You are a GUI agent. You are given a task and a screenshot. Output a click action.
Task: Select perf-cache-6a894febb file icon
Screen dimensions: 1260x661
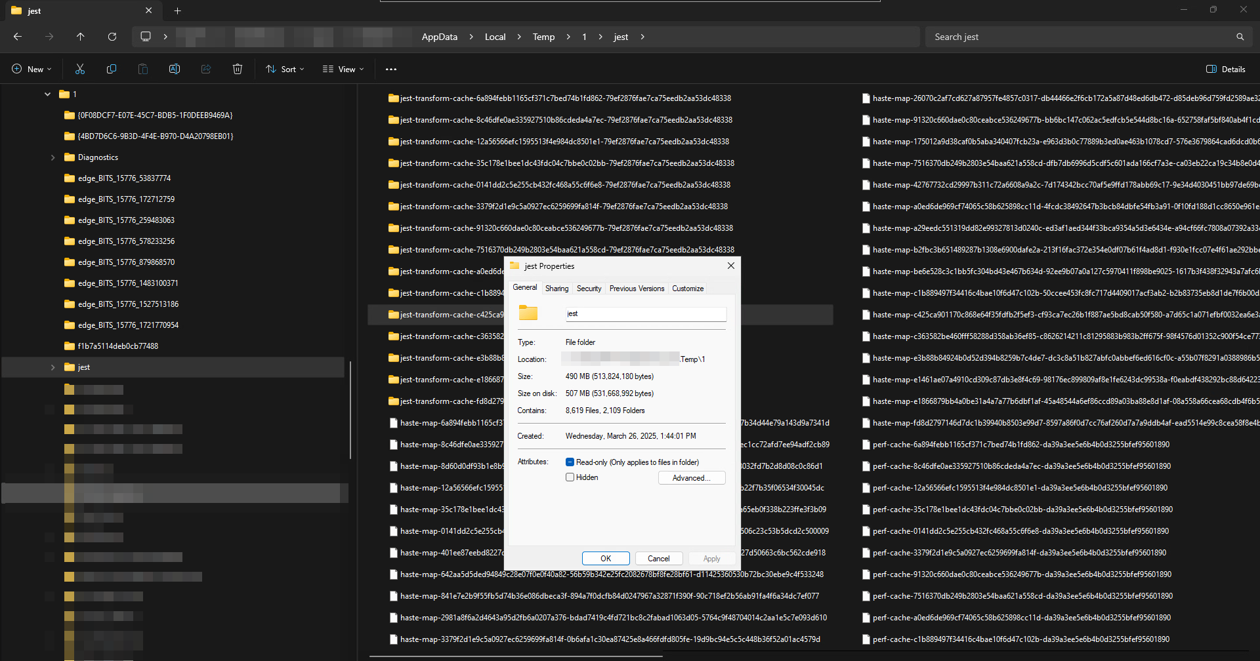[866, 445]
